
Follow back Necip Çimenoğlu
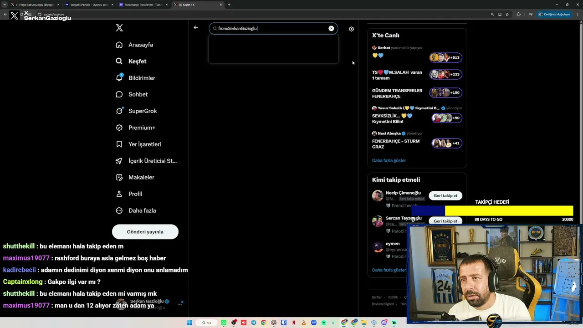pyautogui.click(x=445, y=195)
